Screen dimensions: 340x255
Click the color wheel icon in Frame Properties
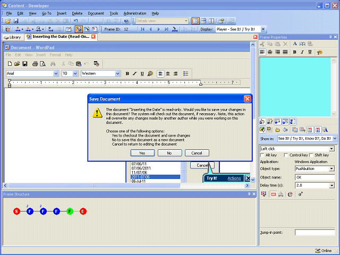319,52
